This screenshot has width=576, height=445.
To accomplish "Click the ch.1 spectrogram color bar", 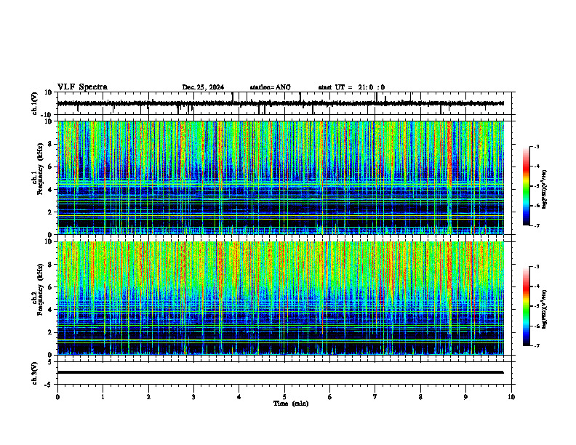I will point(526,186).
